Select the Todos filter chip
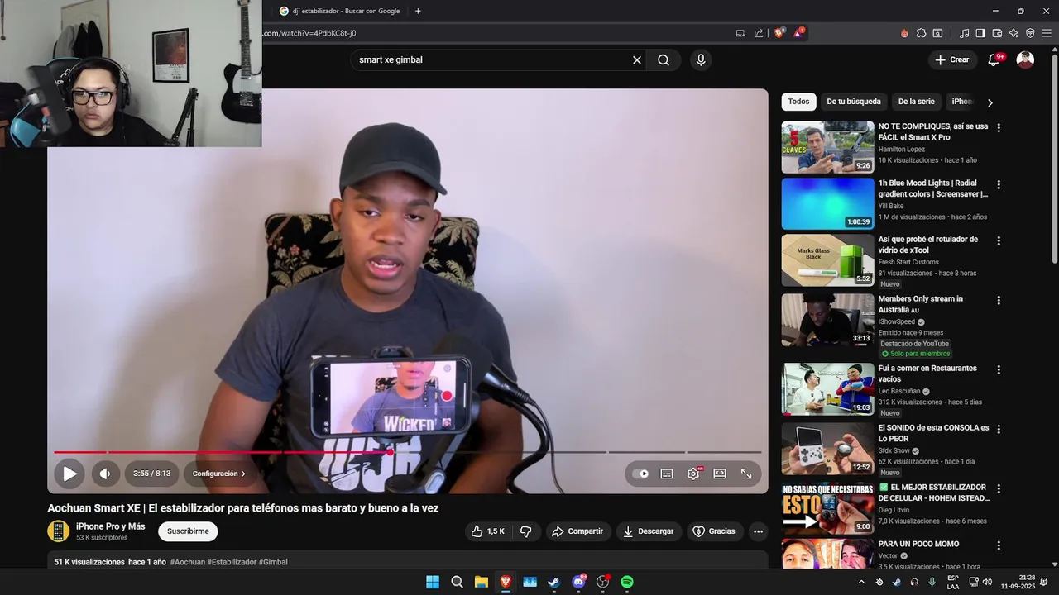The image size is (1059, 595). [x=798, y=102]
